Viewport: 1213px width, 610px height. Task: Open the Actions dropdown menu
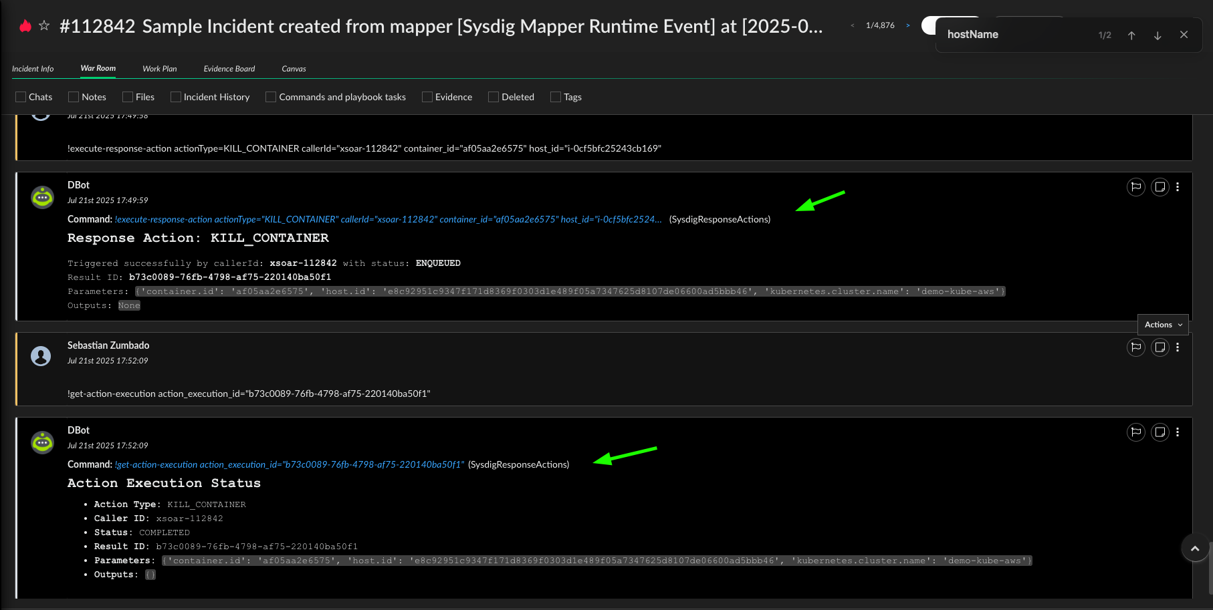tap(1163, 325)
